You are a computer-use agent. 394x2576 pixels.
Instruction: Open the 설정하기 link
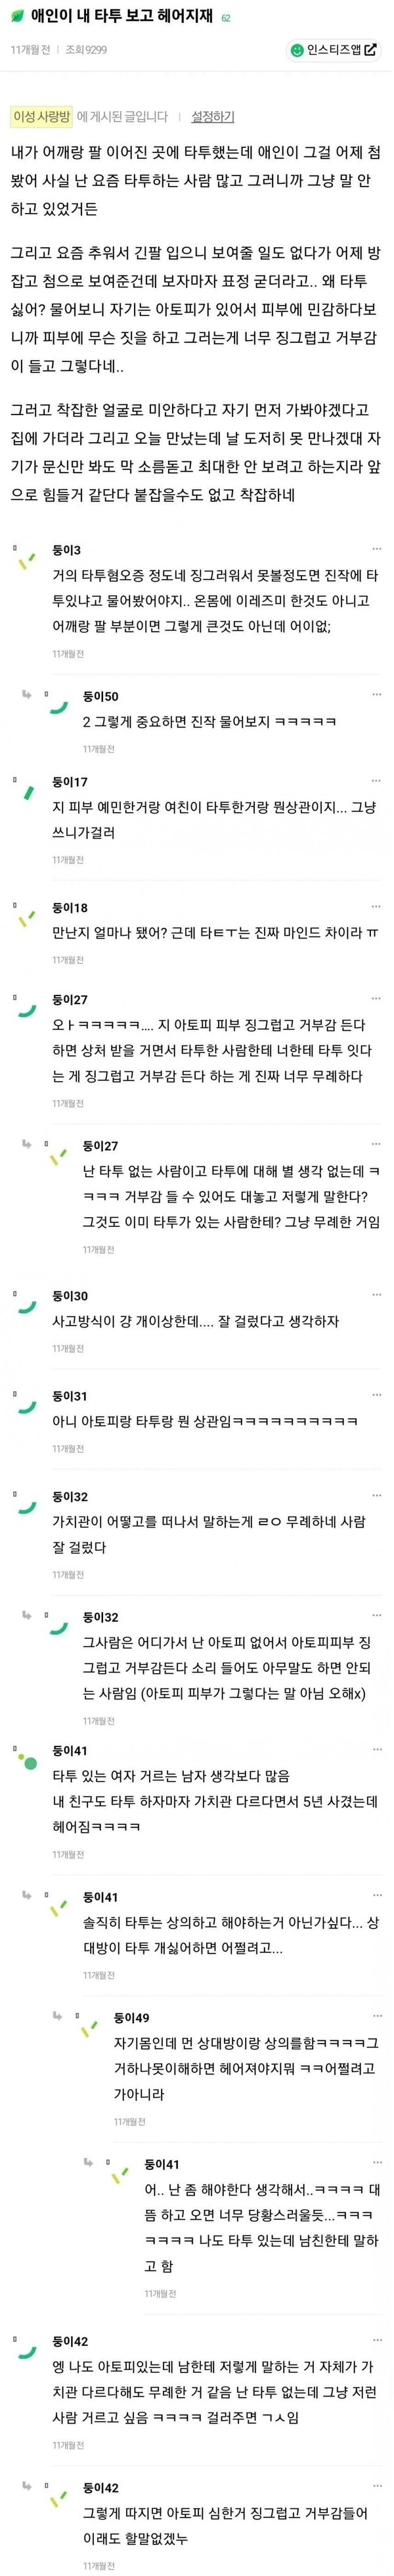point(212,117)
